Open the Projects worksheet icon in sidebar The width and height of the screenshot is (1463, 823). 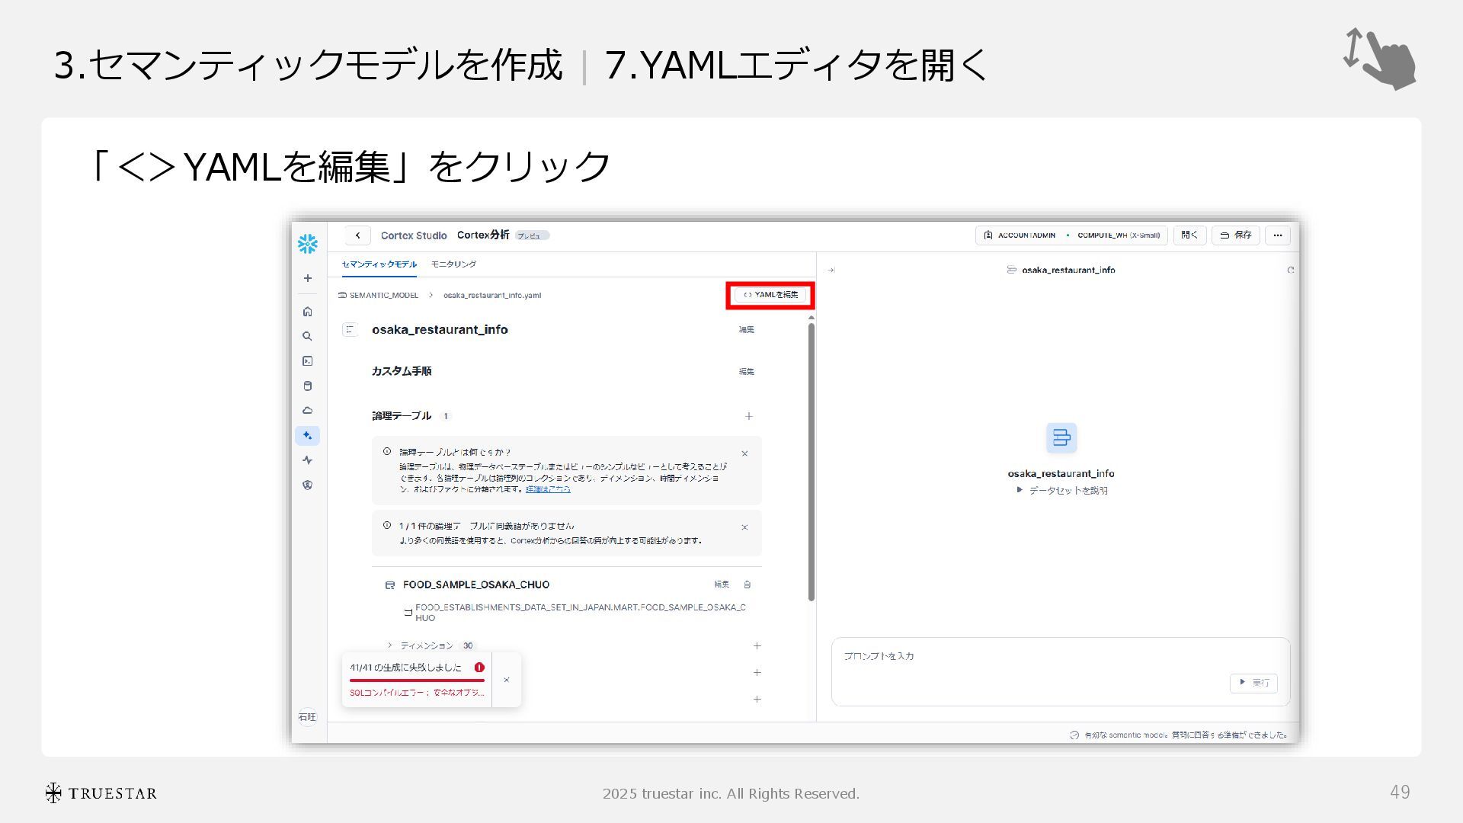click(307, 361)
